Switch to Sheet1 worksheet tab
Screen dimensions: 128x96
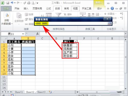coord(19,92)
